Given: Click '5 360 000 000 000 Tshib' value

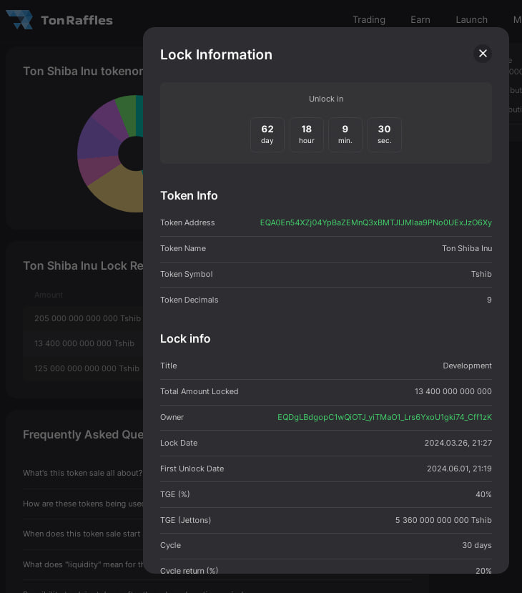Looking at the screenshot, I should (443, 520).
